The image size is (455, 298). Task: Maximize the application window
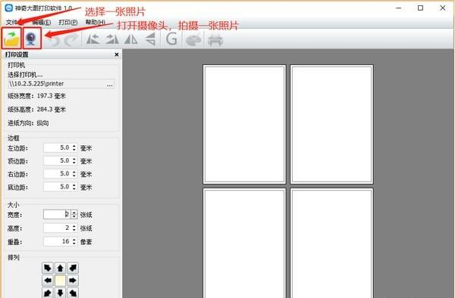[x=420, y=8]
